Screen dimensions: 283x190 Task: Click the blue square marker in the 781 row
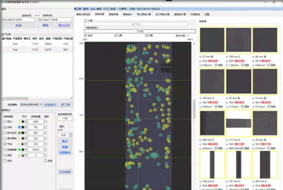coord(19,127)
